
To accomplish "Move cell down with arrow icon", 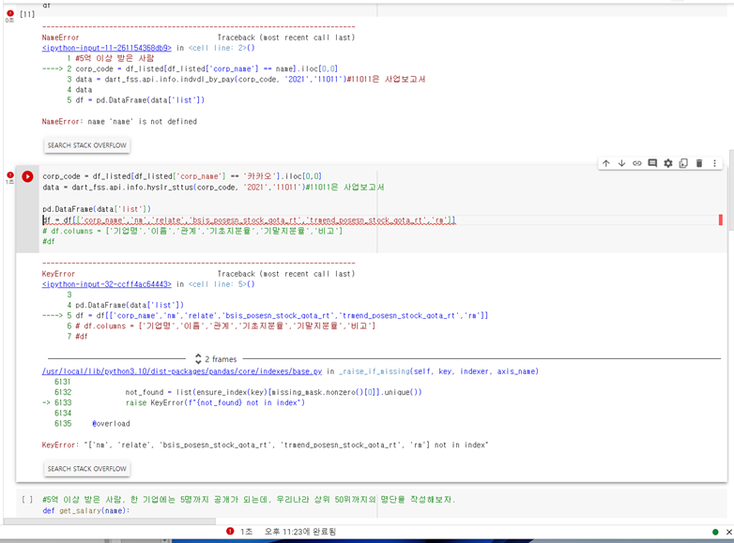I will click(621, 163).
